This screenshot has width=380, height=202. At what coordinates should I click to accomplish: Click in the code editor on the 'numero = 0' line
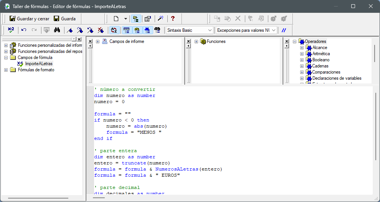click(109, 102)
